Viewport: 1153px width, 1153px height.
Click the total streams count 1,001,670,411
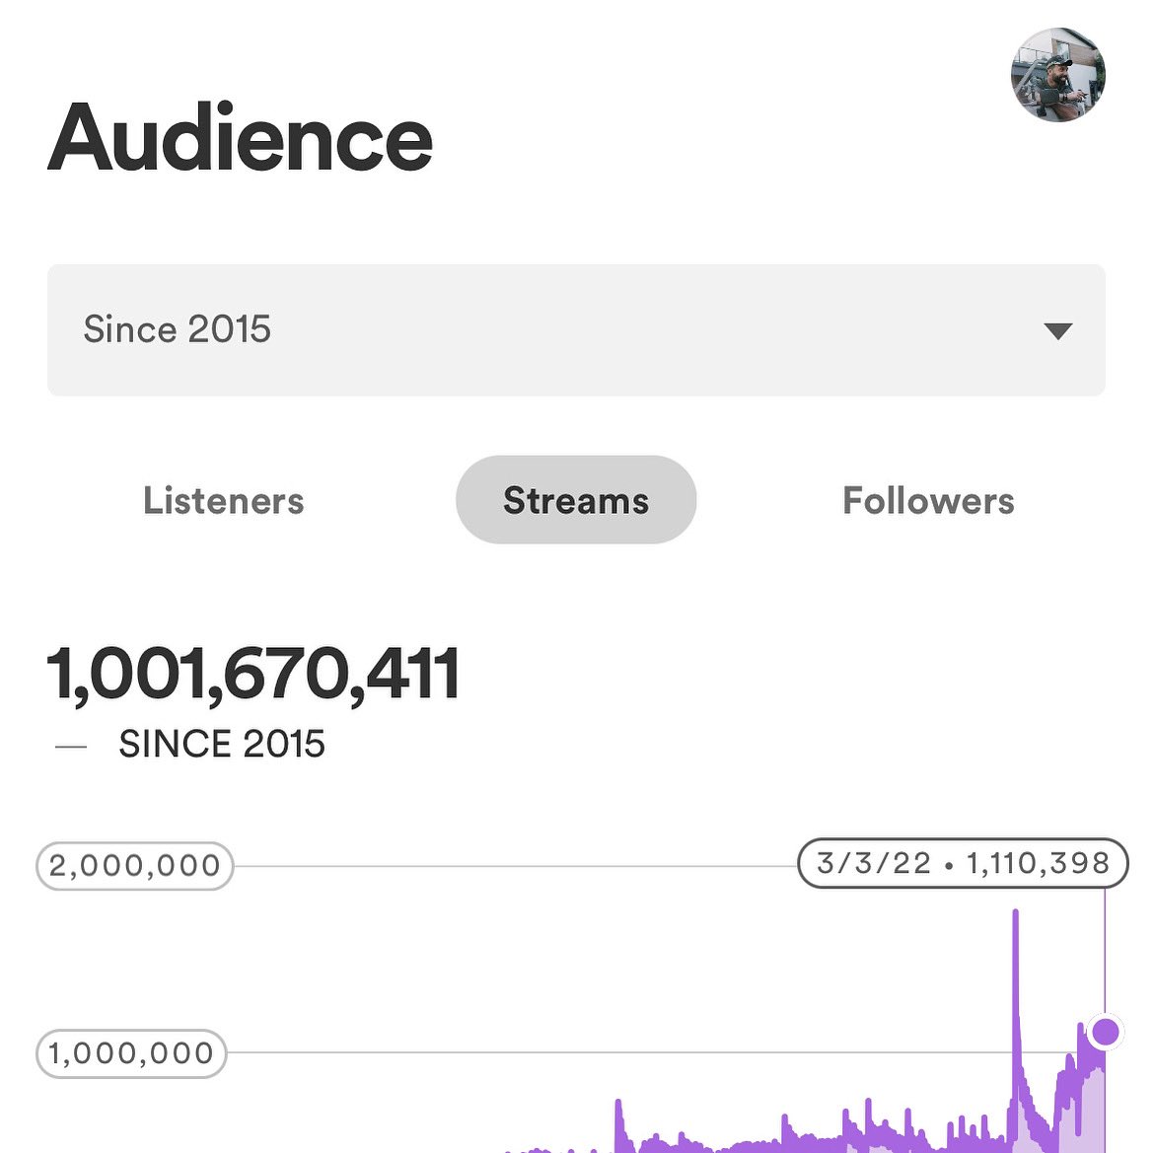click(252, 674)
